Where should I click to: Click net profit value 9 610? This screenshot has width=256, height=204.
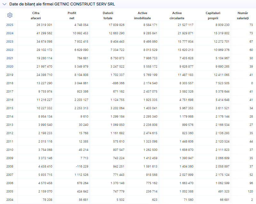pyautogui.click(x=84, y=117)
